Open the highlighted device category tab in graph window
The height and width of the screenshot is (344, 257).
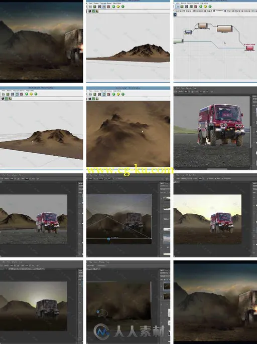click(x=218, y=11)
